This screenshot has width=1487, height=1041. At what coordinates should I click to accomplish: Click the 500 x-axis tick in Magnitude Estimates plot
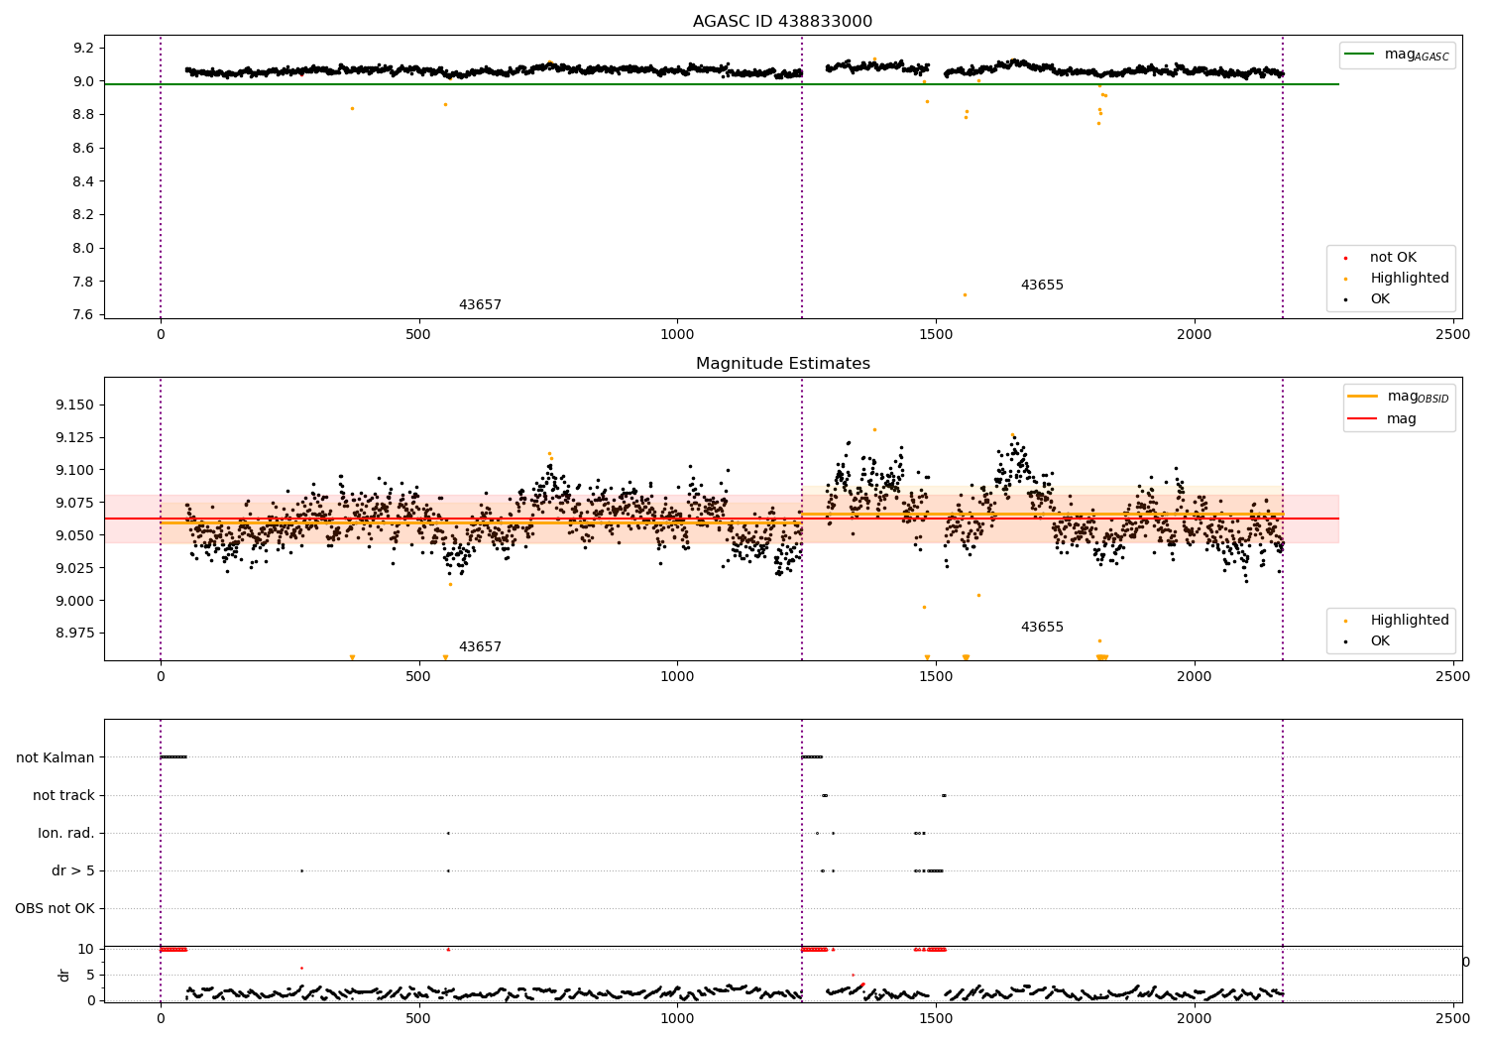[x=418, y=677]
